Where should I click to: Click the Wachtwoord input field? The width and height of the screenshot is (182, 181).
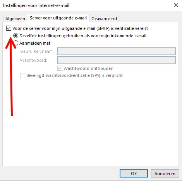click(117, 60)
